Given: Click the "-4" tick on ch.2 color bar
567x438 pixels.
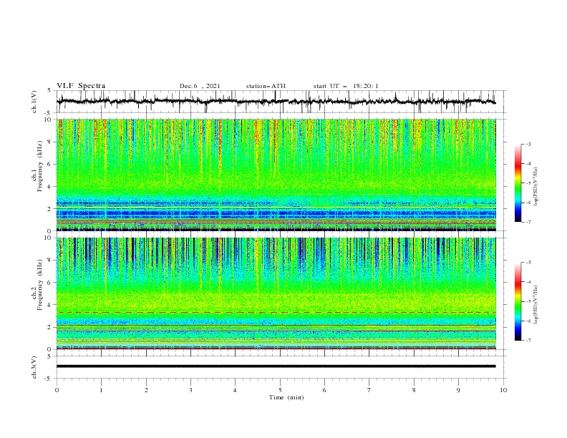Looking at the screenshot, I should point(528,282).
